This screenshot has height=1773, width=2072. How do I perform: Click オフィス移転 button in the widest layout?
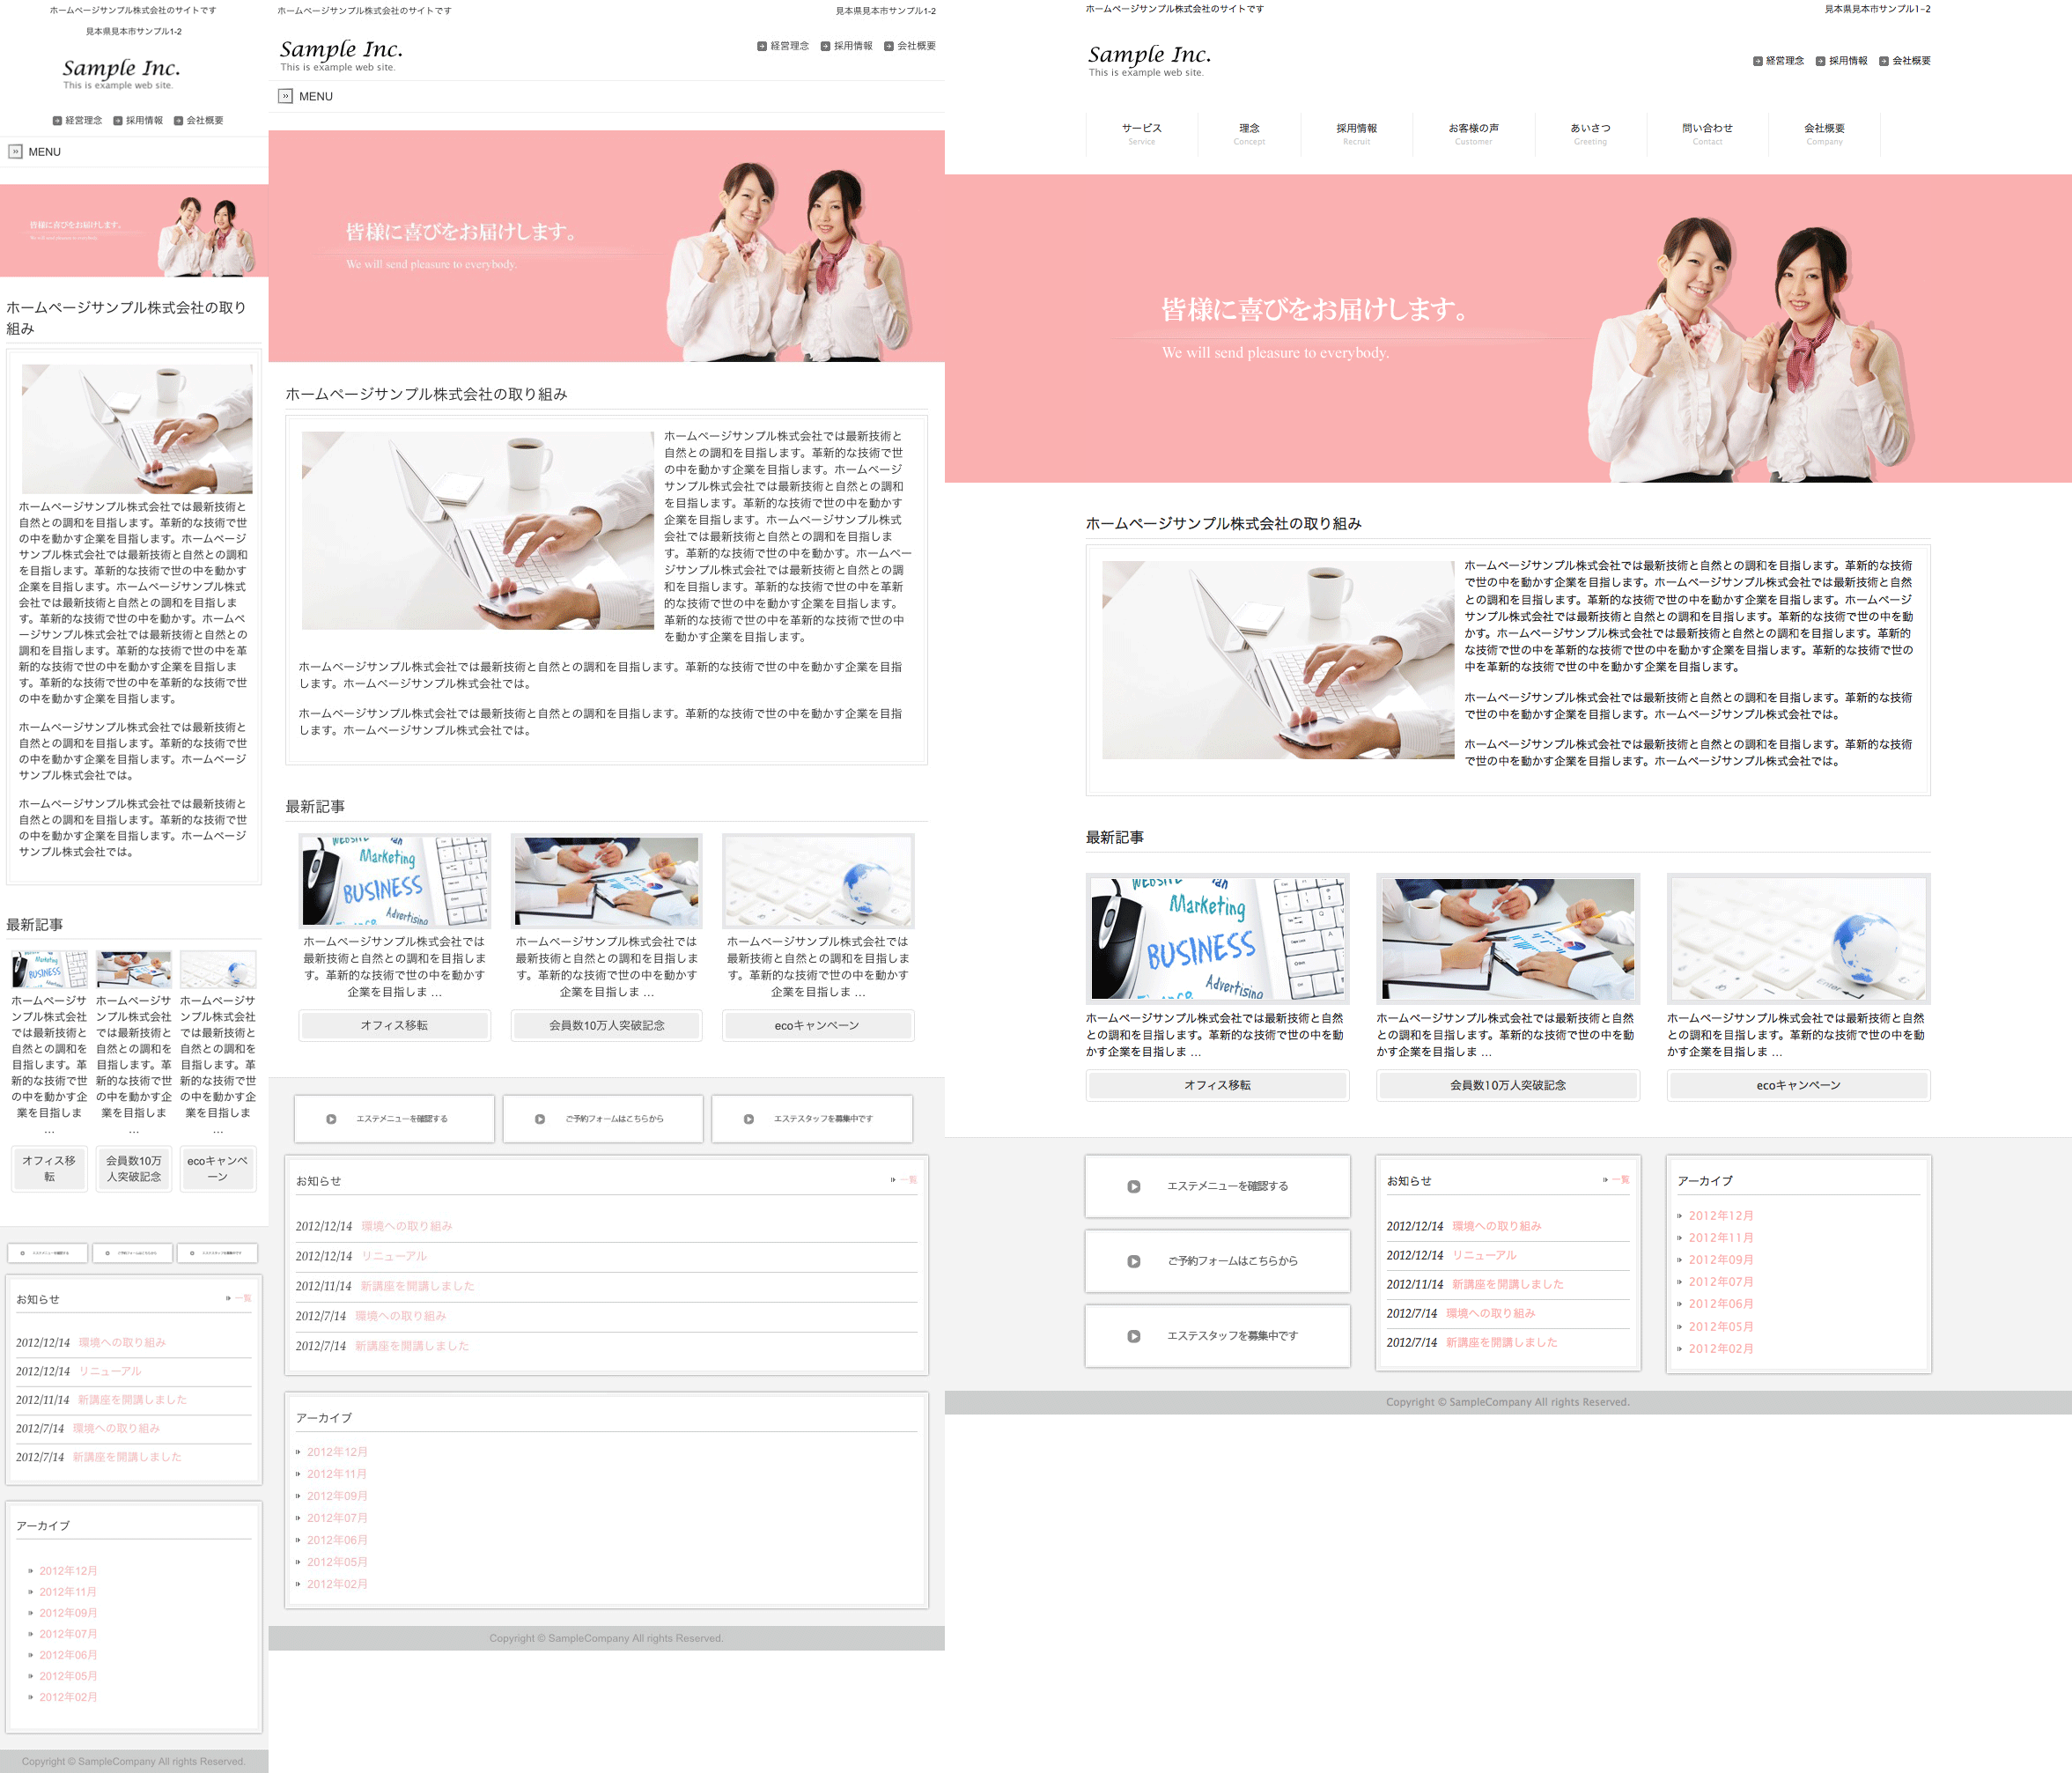[1217, 1085]
